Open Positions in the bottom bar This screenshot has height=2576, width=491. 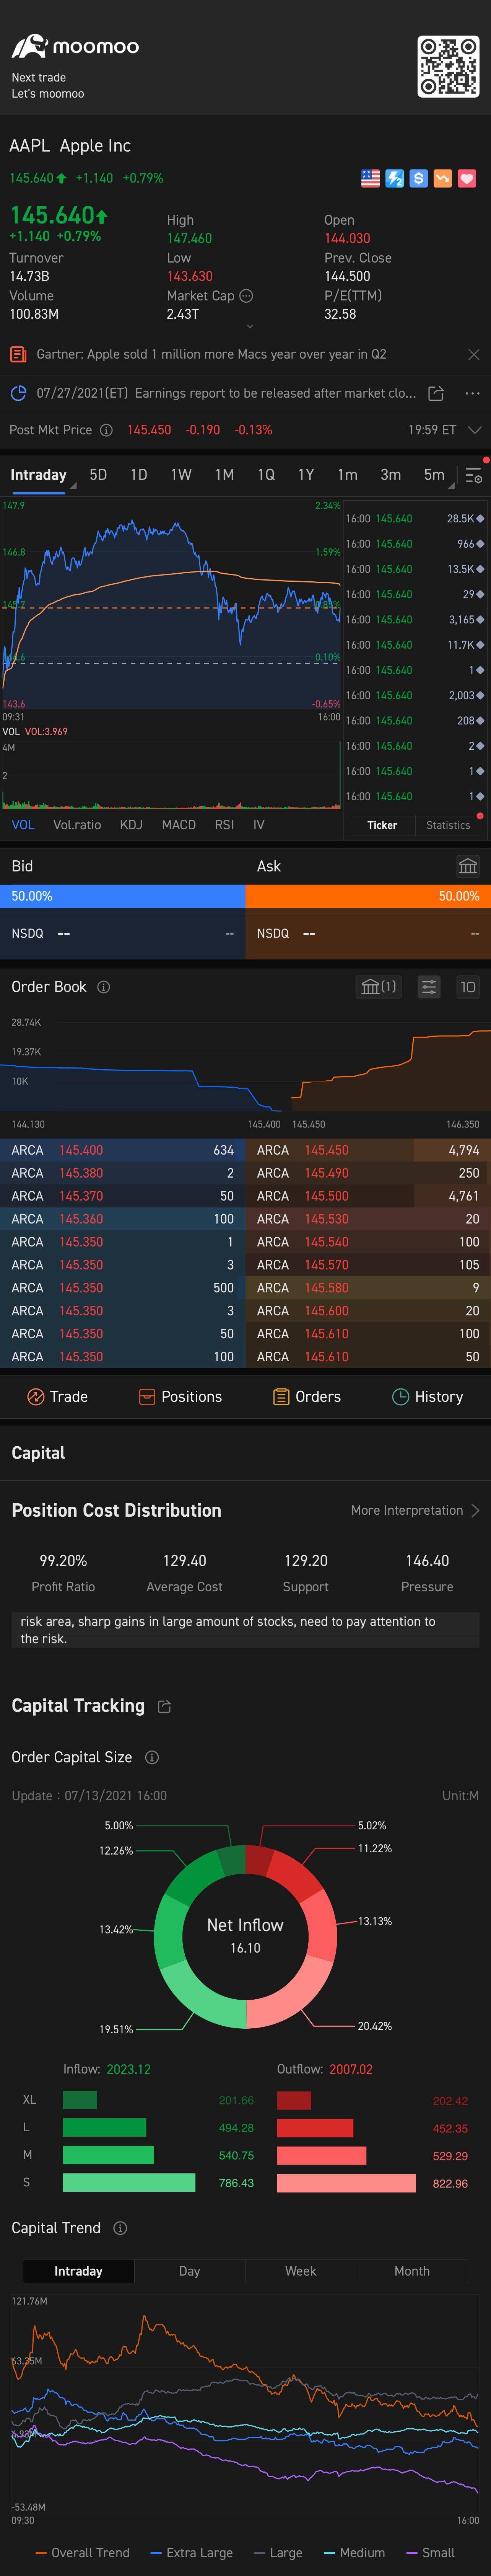[180, 1397]
